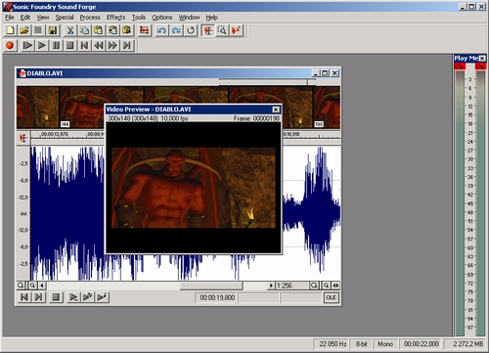Open the Special menu
Screen dimensions: 489x353
pos(65,18)
